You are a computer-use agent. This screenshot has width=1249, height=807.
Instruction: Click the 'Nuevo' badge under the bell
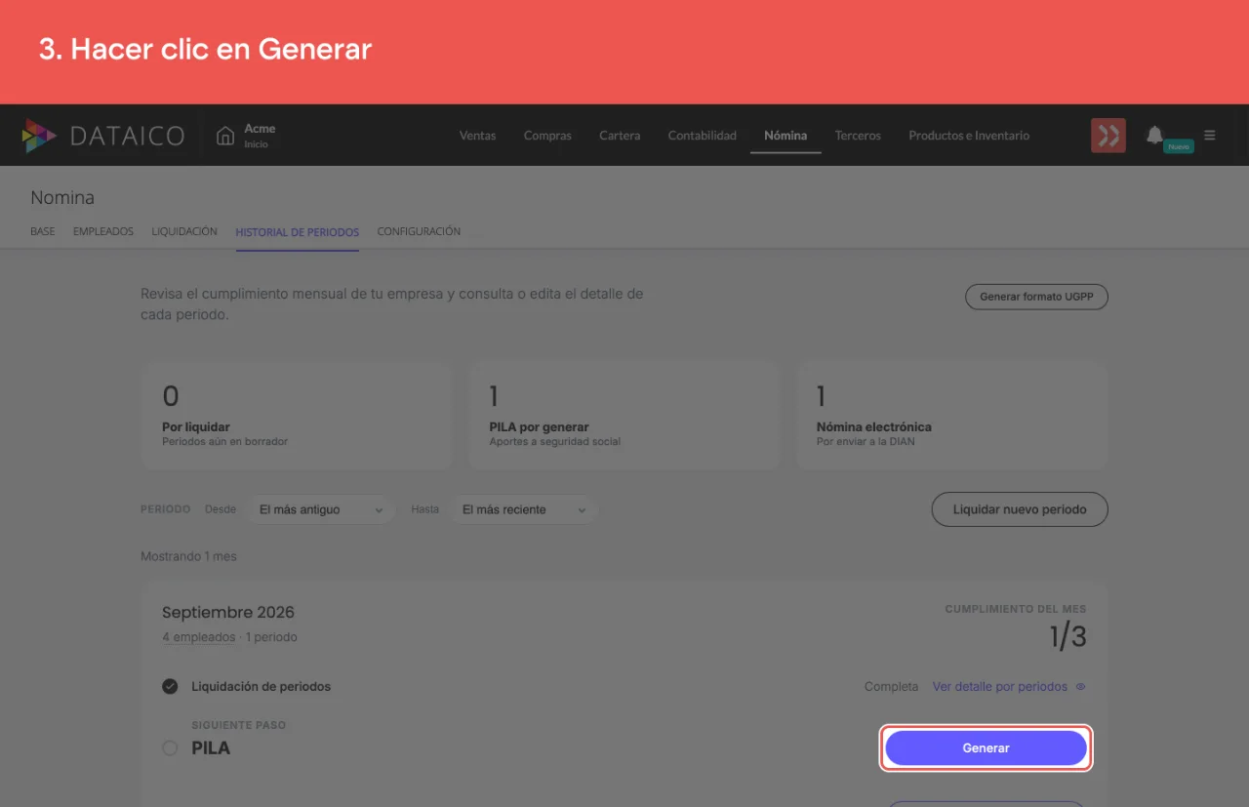[1179, 146]
